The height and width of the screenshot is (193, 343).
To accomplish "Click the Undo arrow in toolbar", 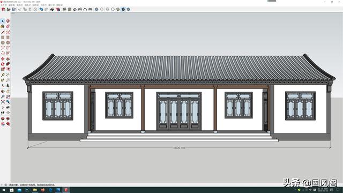I will tap(41, 10).
